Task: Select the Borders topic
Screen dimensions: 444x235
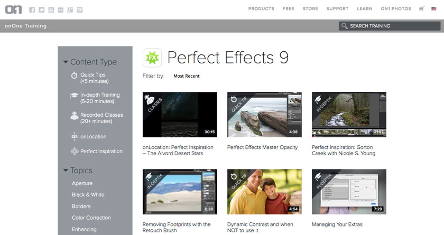Action: tap(81, 206)
